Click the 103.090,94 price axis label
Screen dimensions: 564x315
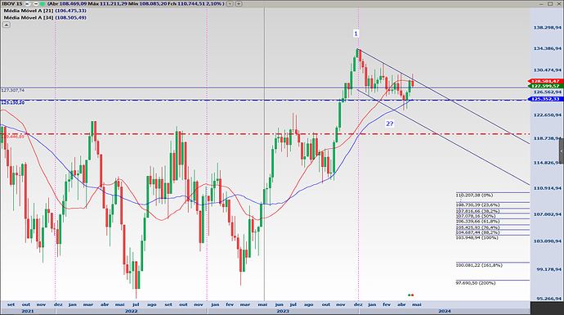[547, 241]
